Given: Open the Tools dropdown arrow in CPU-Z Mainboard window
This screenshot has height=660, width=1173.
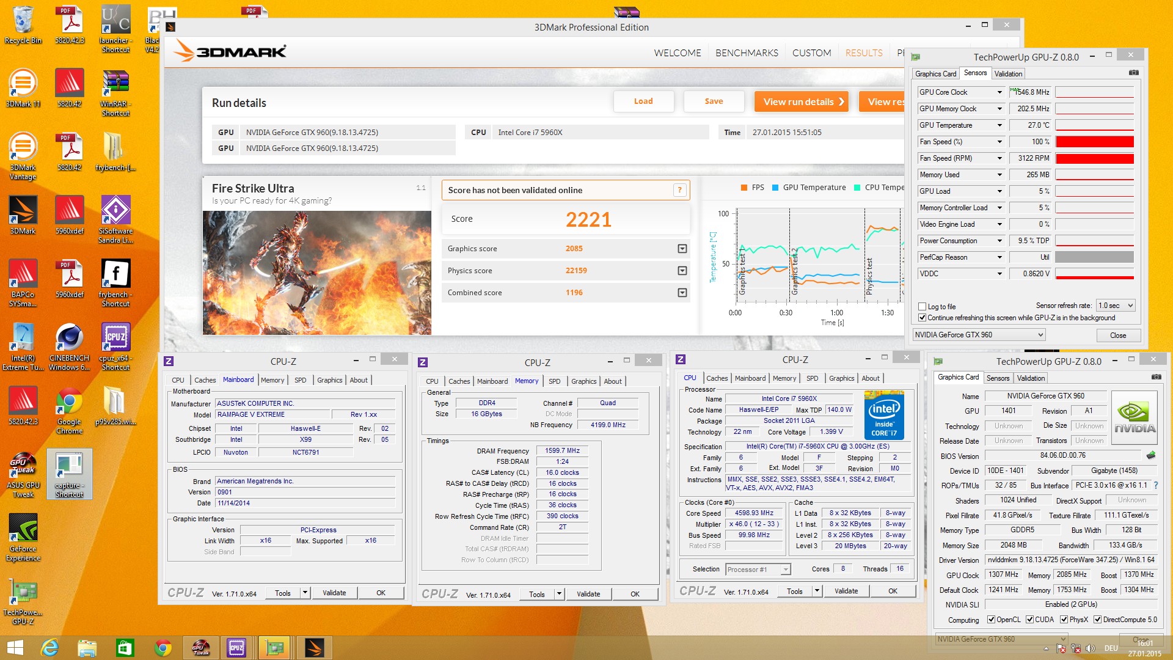Looking at the screenshot, I should tap(305, 593).
